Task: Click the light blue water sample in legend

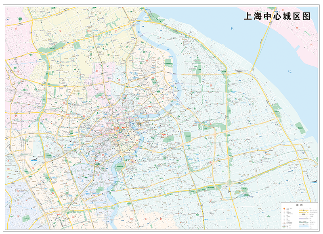Action: (304, 226)
